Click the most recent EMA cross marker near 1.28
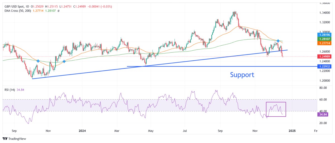Image resolution: width=335 pixels, height=143 pixels. pos(278,41)
